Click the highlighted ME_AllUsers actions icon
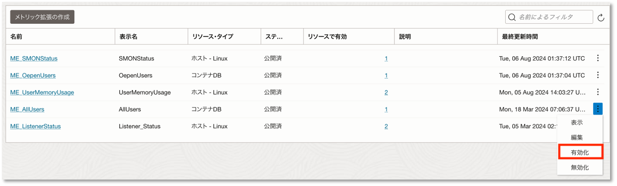 click(598, 109)
